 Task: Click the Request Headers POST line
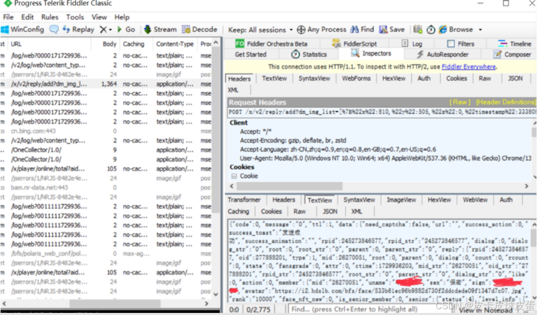pos(381,112)
